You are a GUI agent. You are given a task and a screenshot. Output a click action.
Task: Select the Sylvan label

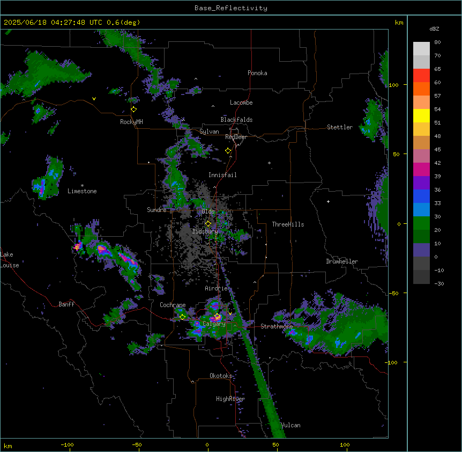point(209,132)
